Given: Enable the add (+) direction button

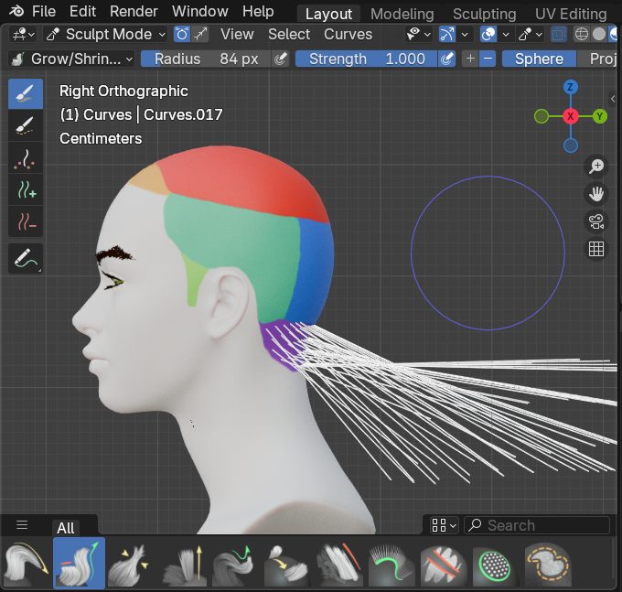Looking at the screenshot, I should (x=470, y=59).
